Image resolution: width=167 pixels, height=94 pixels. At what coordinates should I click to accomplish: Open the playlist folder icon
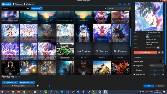(16, 77)
